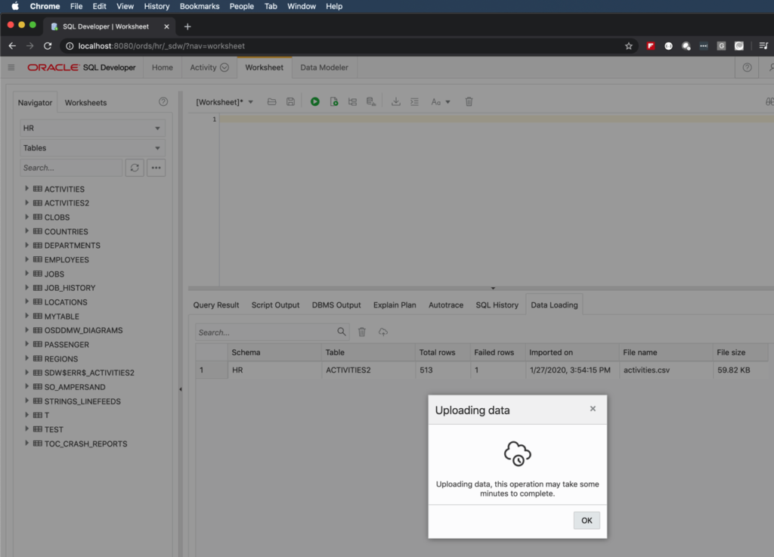Click the Run Script icon
Screen dimensions: 774x557
(334, 101)
